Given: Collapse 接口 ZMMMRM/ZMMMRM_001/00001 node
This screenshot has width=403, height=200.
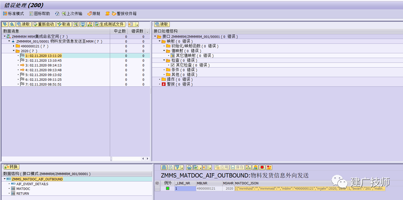Looking at the screenshot, I should coord(155,37).
